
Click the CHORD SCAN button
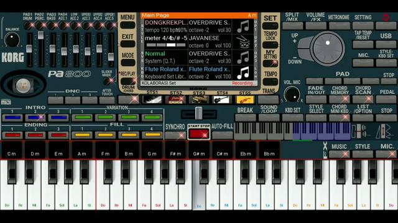tap(363, 99)
